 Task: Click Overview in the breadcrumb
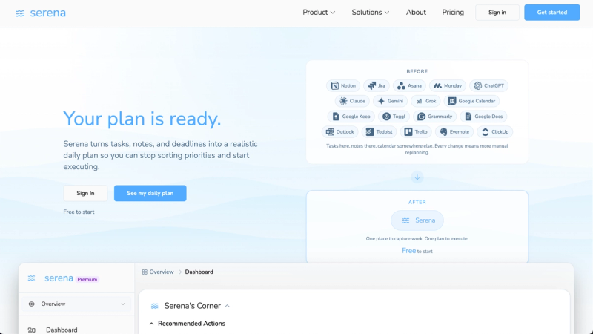(x=162, y=272)
